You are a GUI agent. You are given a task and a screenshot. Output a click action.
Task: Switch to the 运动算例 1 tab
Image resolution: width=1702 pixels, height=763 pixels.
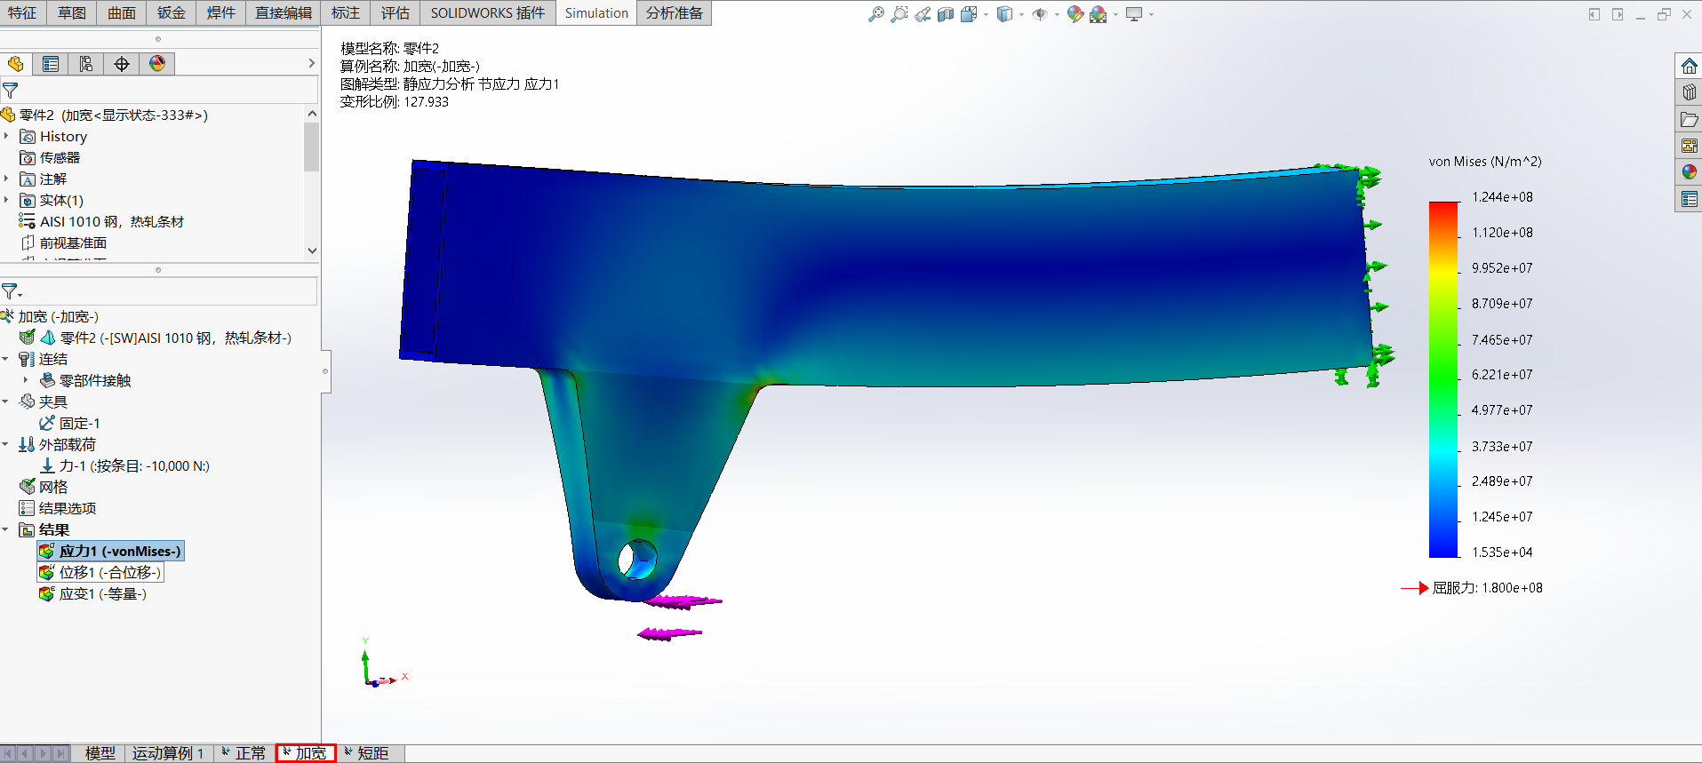(168, 753)
